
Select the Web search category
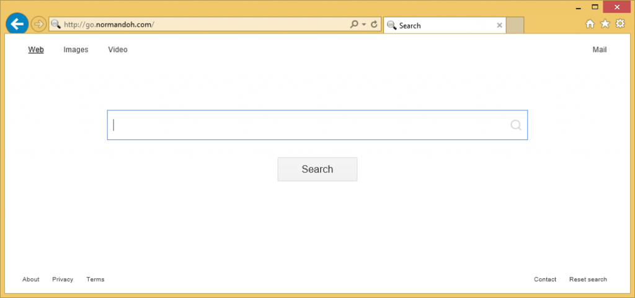pyautogui.click(x=36, y=50)
